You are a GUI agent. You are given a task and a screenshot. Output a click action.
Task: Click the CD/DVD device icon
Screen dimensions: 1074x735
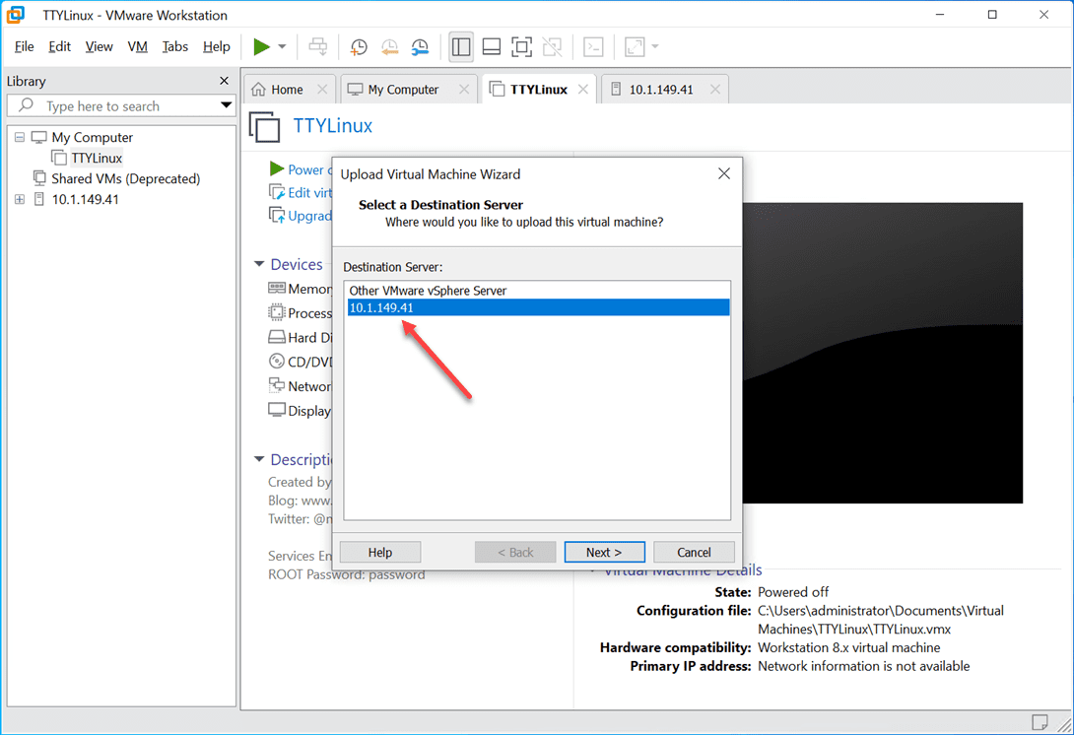coord(277,361)
